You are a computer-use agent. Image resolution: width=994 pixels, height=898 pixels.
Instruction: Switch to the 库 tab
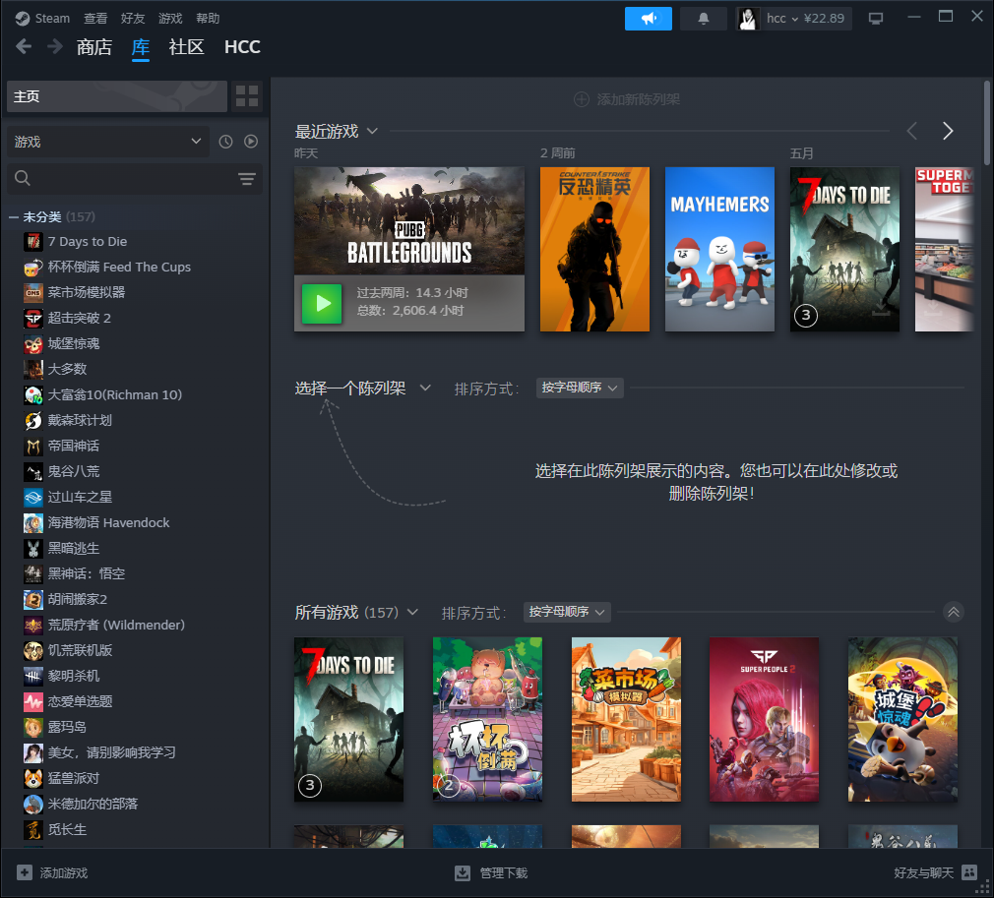141,47
